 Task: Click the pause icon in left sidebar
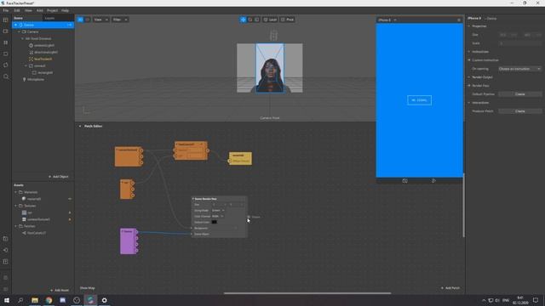6,42
